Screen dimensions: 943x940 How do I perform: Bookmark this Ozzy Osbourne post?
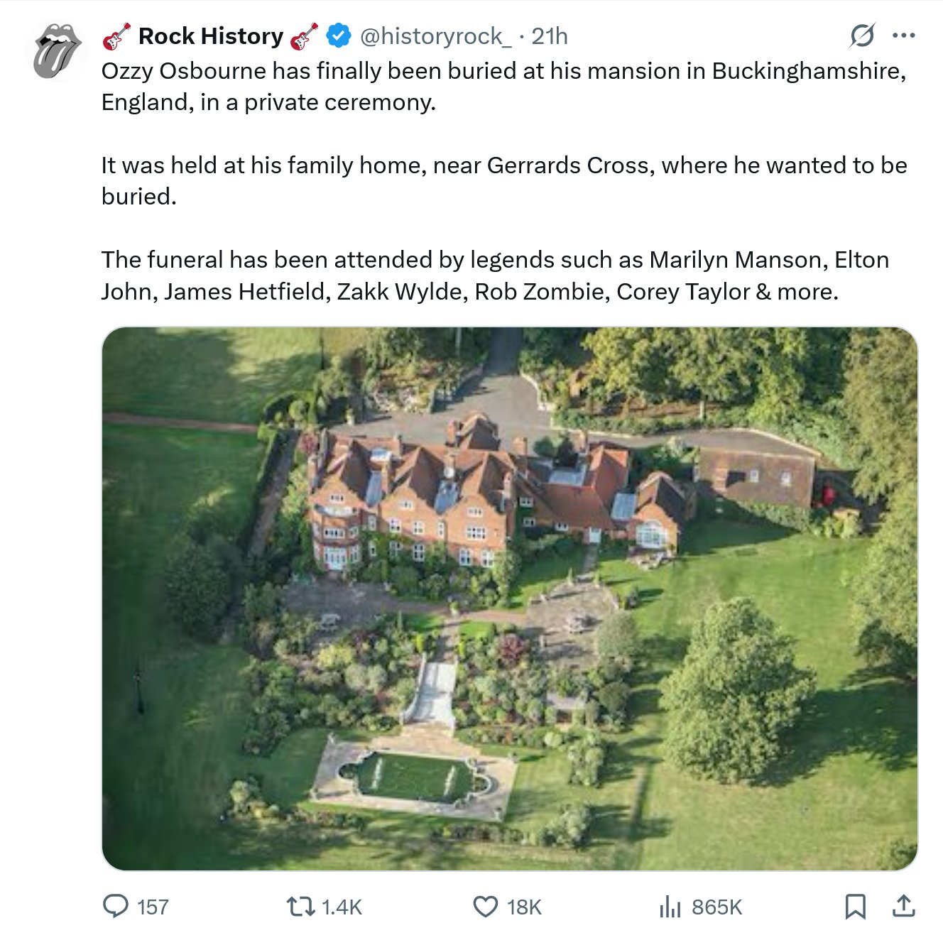tap(855, 907)
